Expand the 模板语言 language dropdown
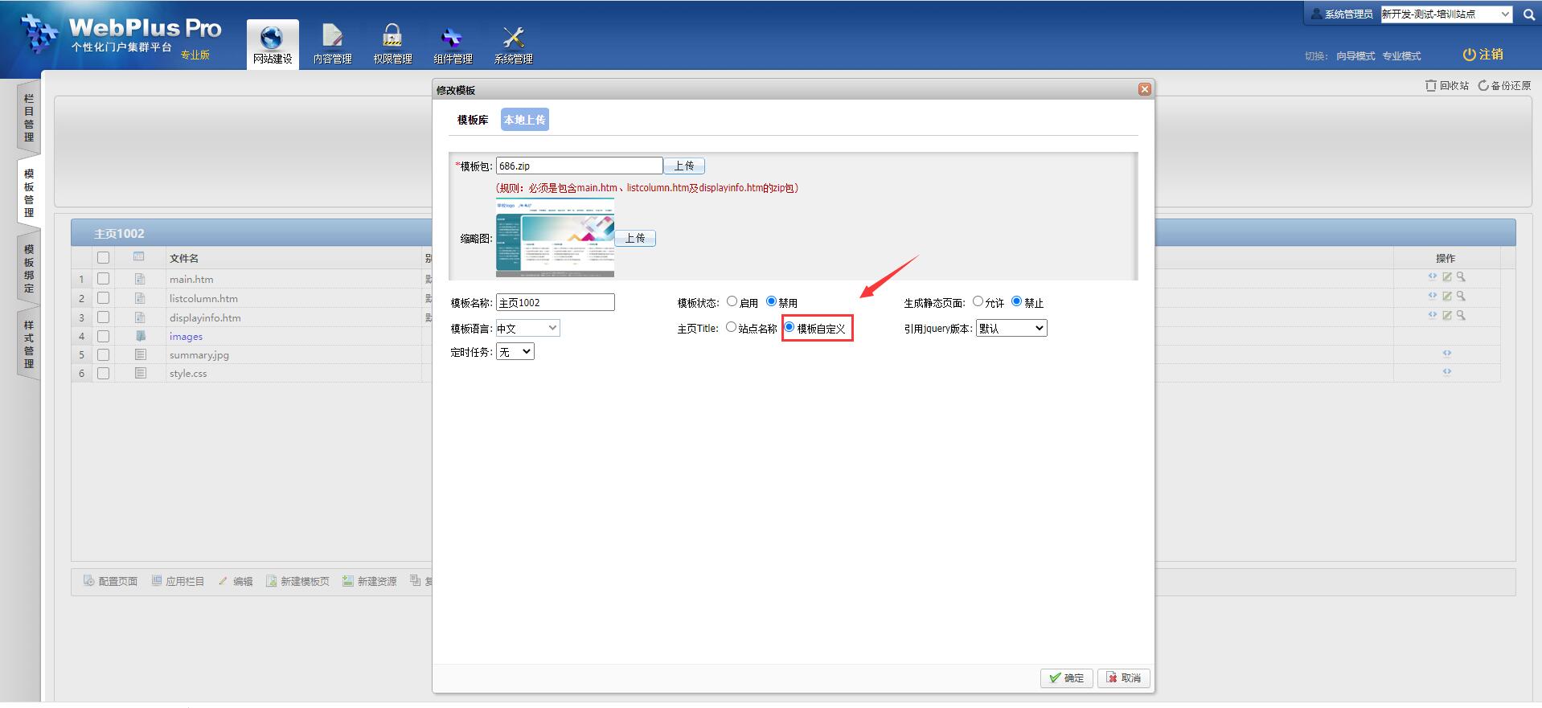The image size is (1542, 708). (527, 328)
